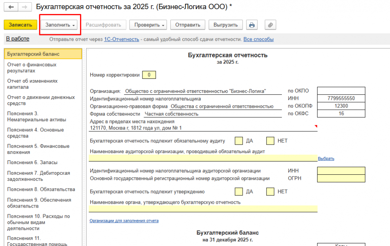The width and height of the screenshot is (390, 246).
Task: Click the Отправить button
Action: [x=188, y=25]
